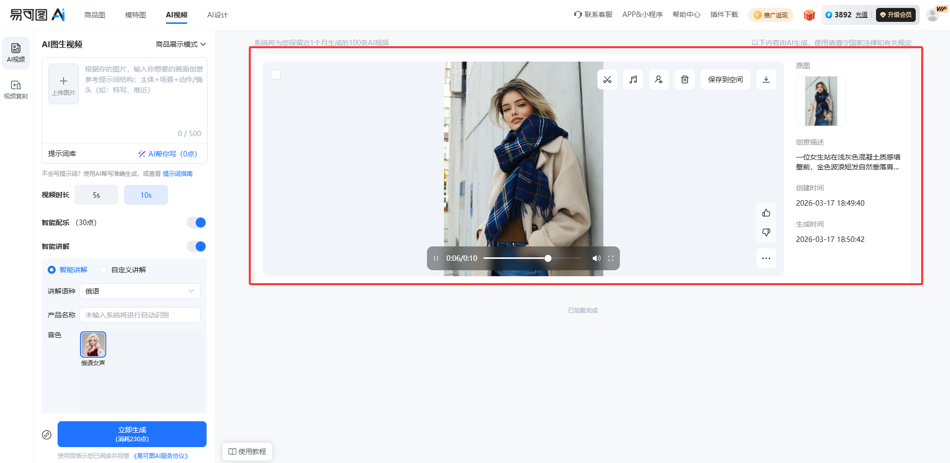Image resolution: width=950 pixels, height=463 pixels.
Task: Dislike the video with thumbs down
Action: (766, 232)
